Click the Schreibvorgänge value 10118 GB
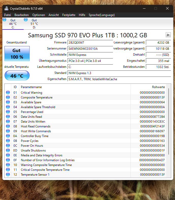175x200 pixels. click(158, 48)
